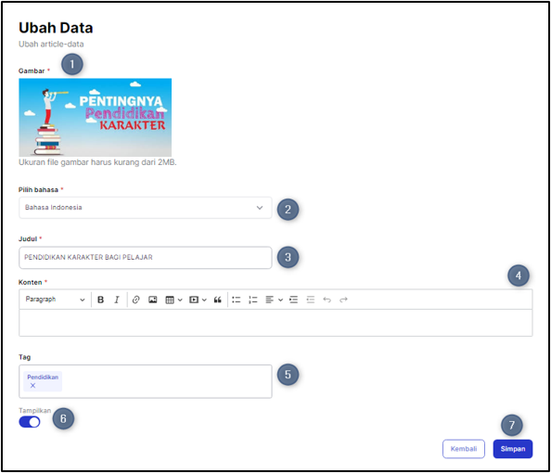551x473 pixels.
Task: Toggle bold formatting in Konten editor
Action: 100,300
